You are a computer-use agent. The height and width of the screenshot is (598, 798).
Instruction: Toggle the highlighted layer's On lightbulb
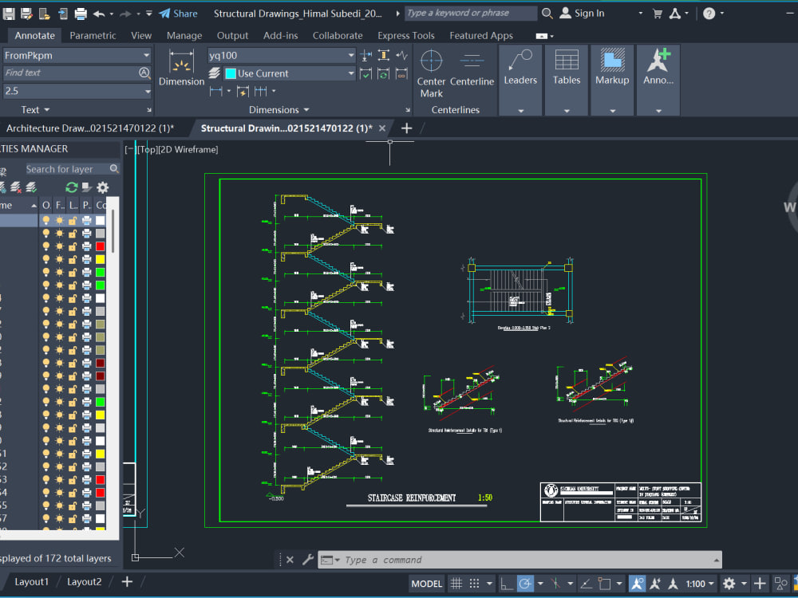[45, 220]
